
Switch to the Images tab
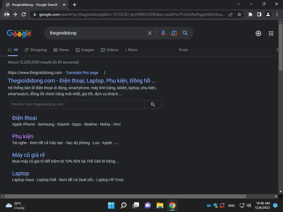pos(85,50)
